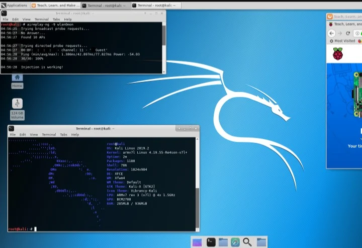Click the 'Ping (min/avg/max)' result line
This screenshot has height=248, width=362.
click(80, 54)
